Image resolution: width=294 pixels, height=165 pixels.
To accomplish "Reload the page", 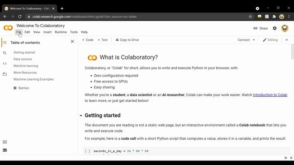I will pyautogui.click(x=20, y=16).
